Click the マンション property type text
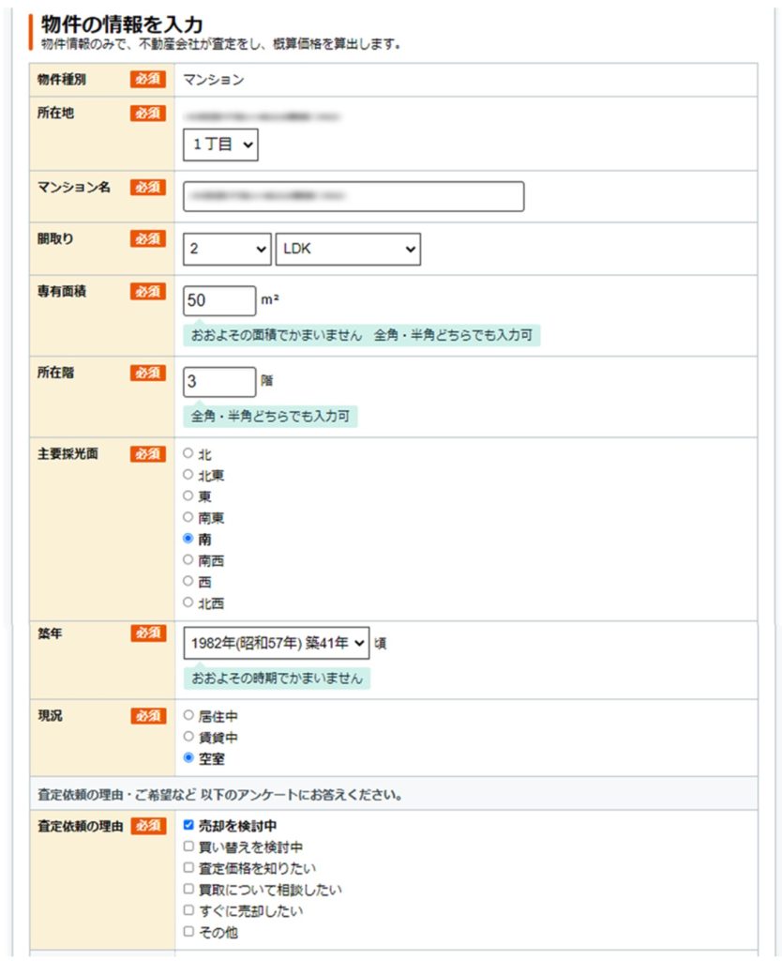This screenshot has width=782, height=961. coord(214,80)
